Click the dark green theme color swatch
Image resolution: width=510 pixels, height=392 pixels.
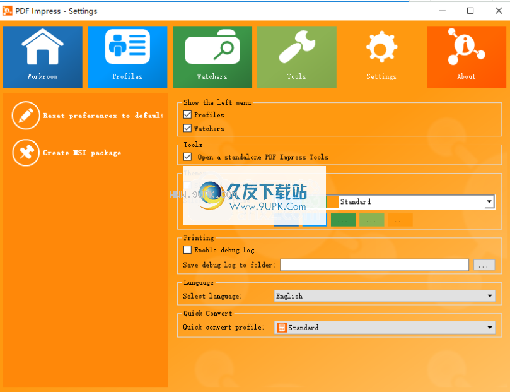pos(343,220)
